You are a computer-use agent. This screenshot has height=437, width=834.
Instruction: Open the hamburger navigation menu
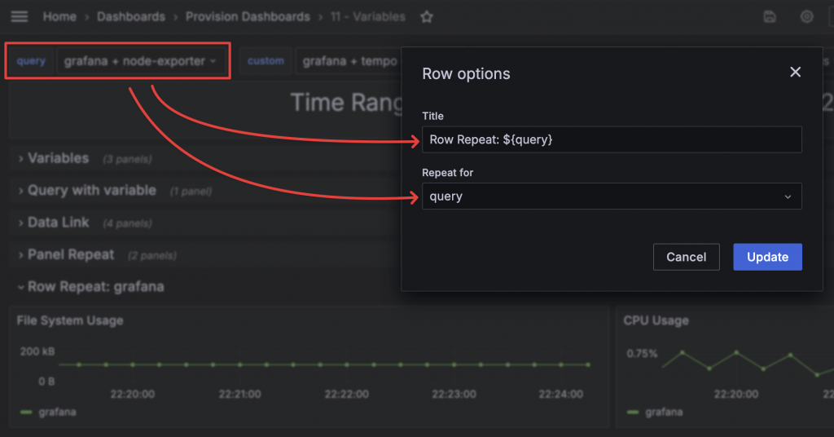click(x=20, y=16)
